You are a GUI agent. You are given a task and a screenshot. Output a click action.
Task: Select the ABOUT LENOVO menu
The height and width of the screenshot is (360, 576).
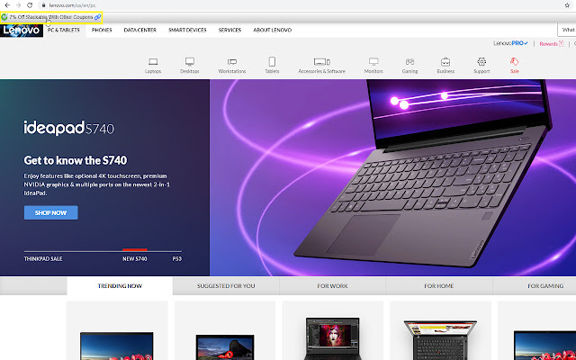272,30
